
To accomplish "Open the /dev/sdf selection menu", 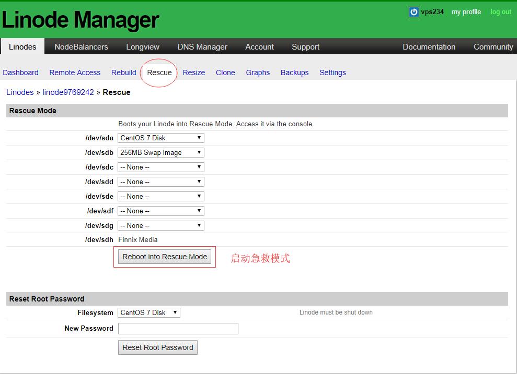I will [160, 211].
